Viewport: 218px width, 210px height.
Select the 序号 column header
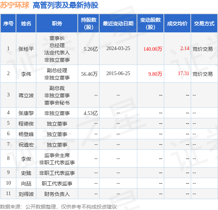[8, 24]
